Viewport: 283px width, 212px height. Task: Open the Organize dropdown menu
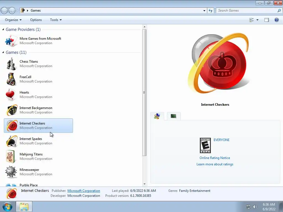coord(13,20)
